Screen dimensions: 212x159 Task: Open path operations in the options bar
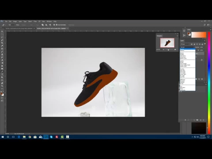[x=42, y=25]
